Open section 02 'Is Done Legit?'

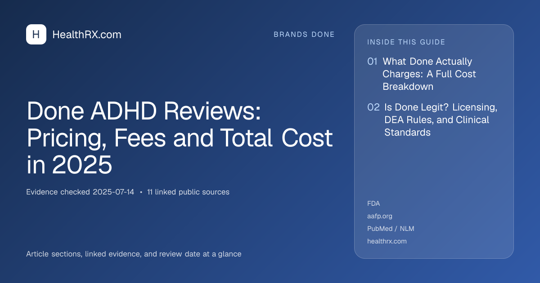click(441, 120)
